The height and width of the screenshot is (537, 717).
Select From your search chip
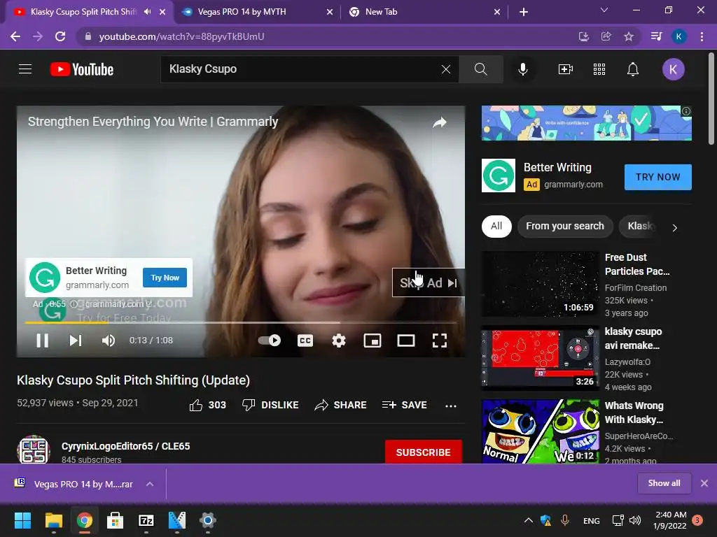pos(565,226)
